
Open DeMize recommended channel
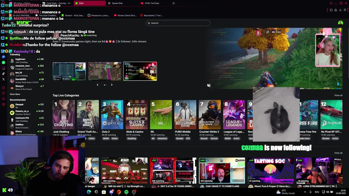(x=27, y=126)
